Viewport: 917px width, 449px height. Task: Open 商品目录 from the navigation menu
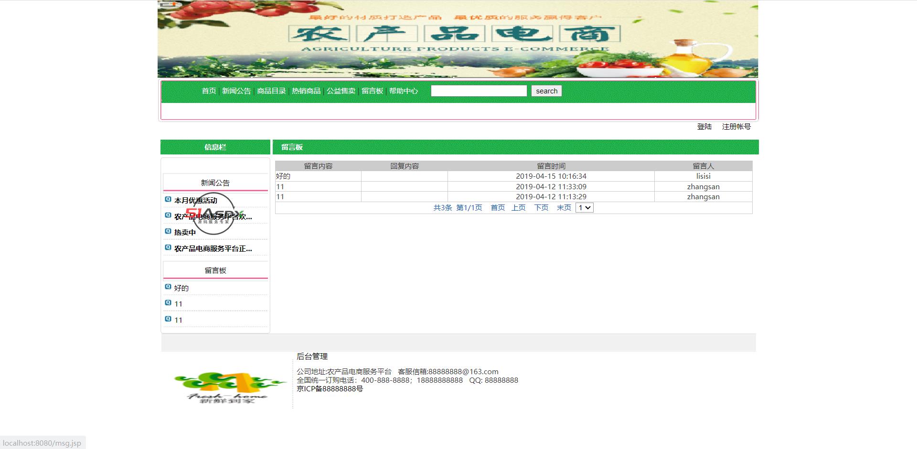point(271,91)
